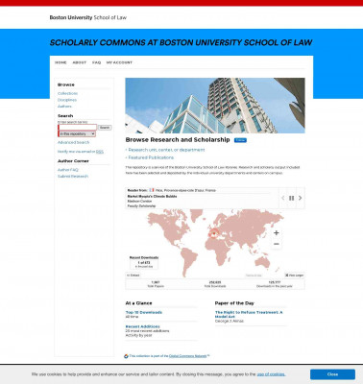Click the campus buildings banner image

coord(215,106)
